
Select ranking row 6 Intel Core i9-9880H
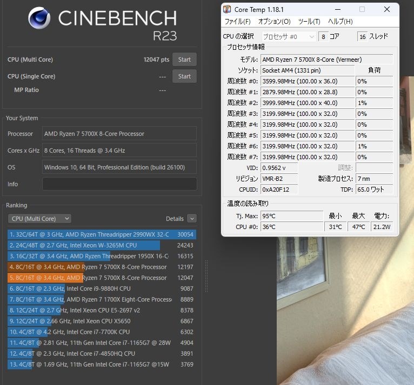tap(102, 289)
